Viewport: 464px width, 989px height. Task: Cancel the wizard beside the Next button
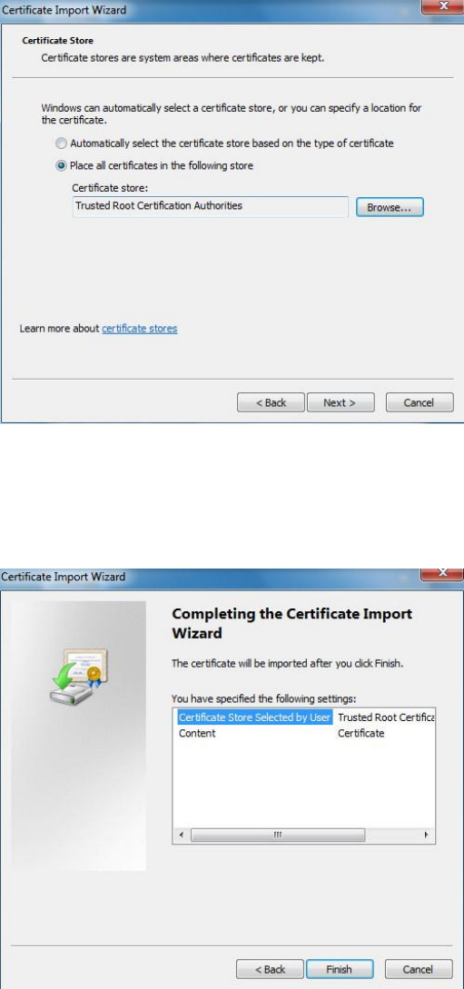[420, 402]
